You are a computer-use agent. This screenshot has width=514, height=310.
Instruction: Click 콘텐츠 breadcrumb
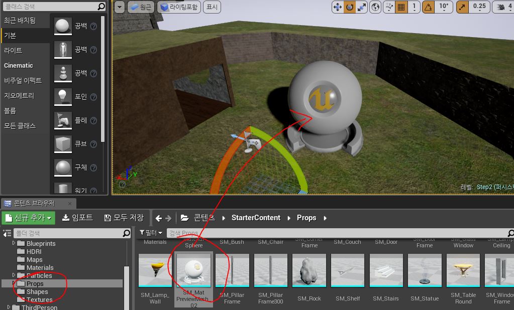click(204, 218)
